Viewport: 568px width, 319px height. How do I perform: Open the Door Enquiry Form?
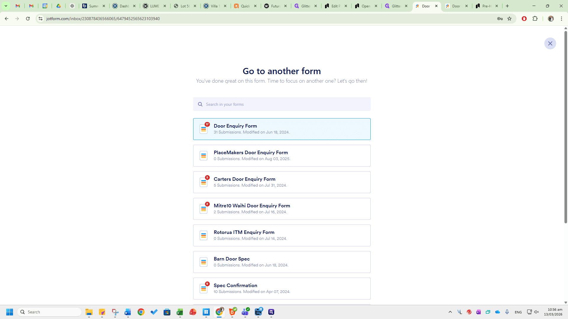tap(282, 129)
